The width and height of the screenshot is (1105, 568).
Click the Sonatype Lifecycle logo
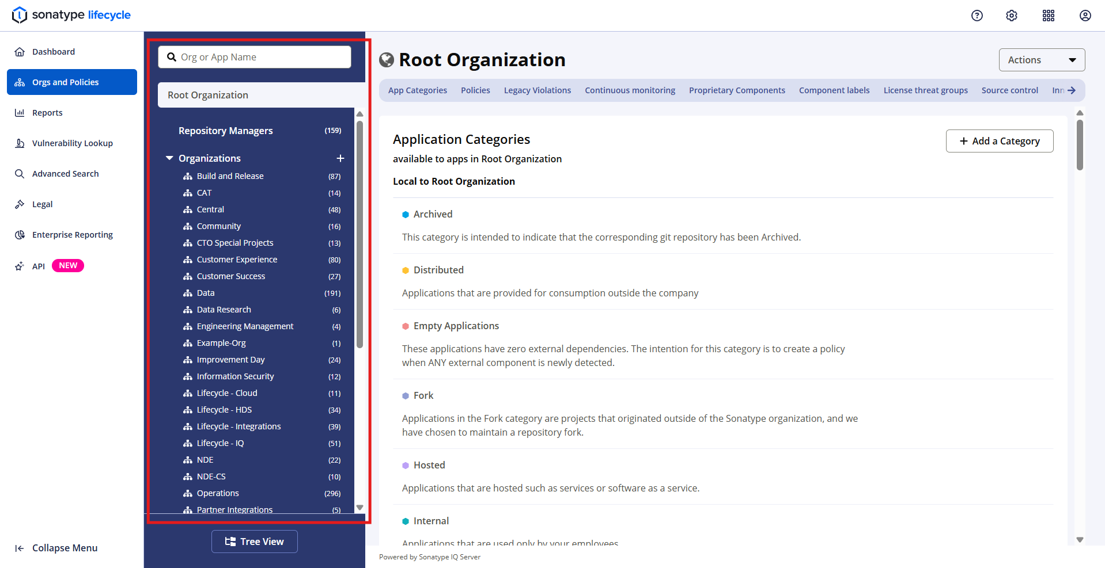coord(71,15)
